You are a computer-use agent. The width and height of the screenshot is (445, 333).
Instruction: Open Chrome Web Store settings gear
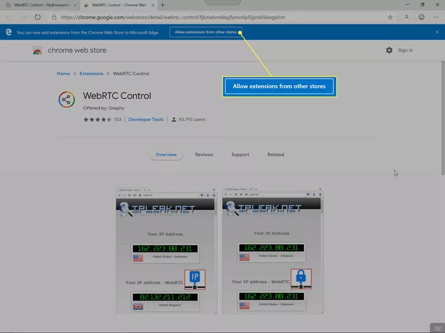(389, 50)
